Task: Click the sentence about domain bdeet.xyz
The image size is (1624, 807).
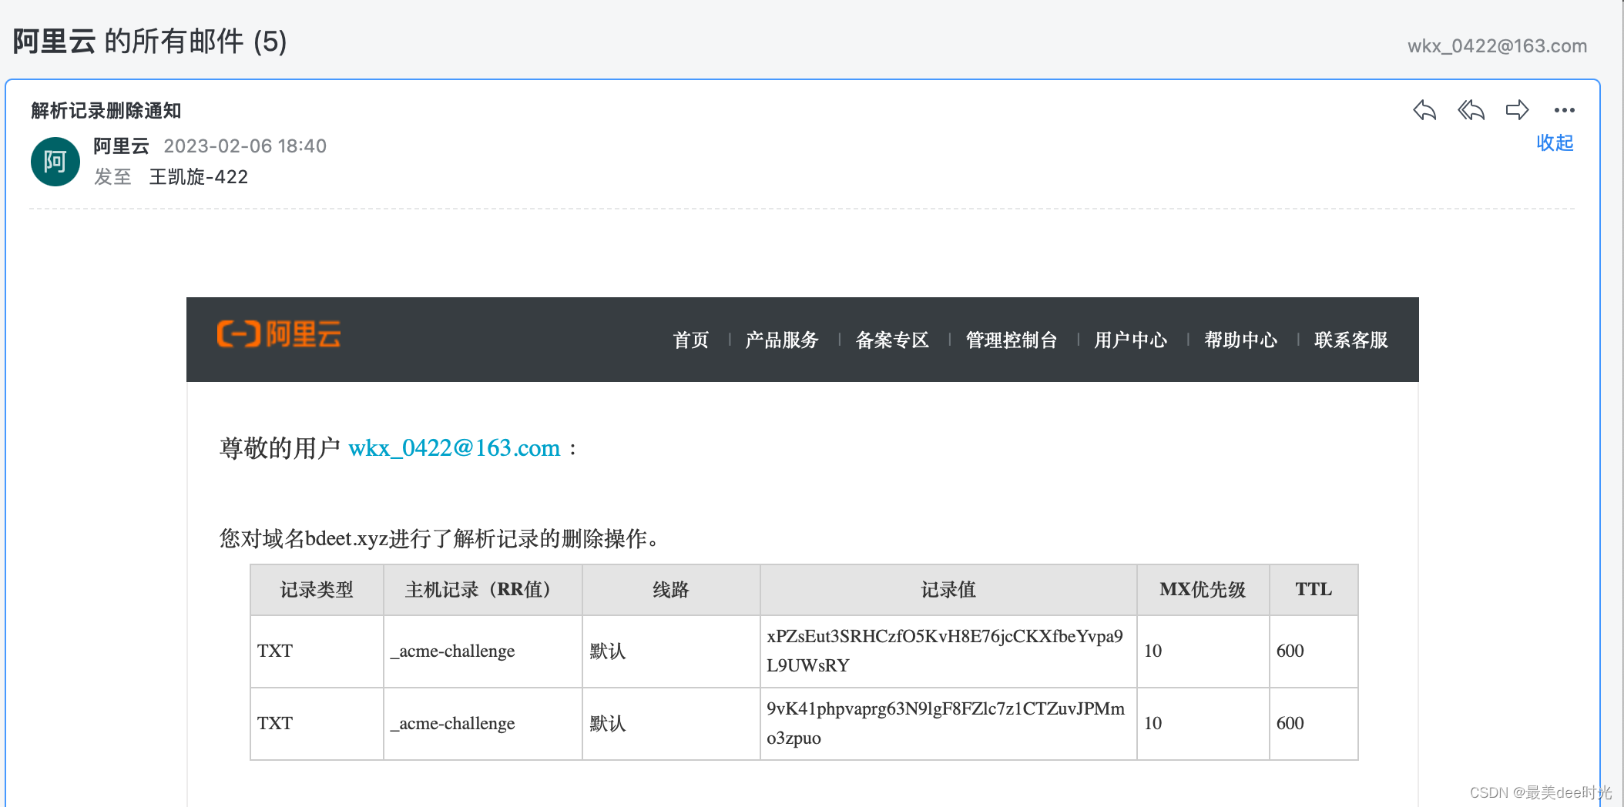Action: pos(441,538)
